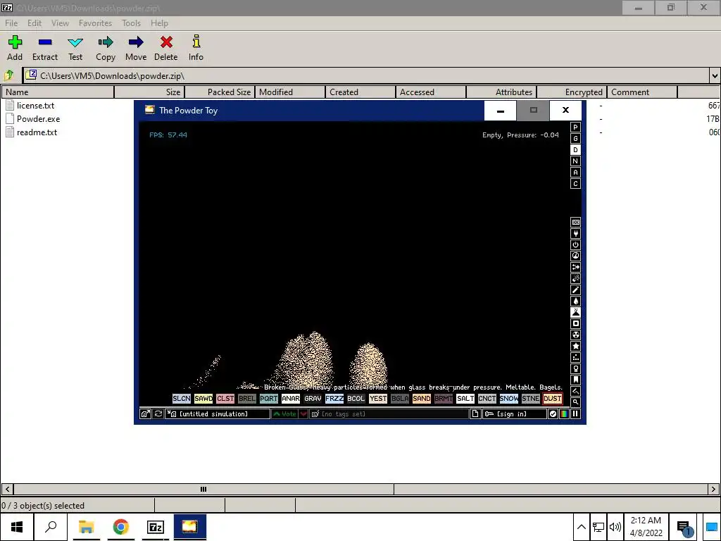Click the no tags set field

click(x=389, y=414)
